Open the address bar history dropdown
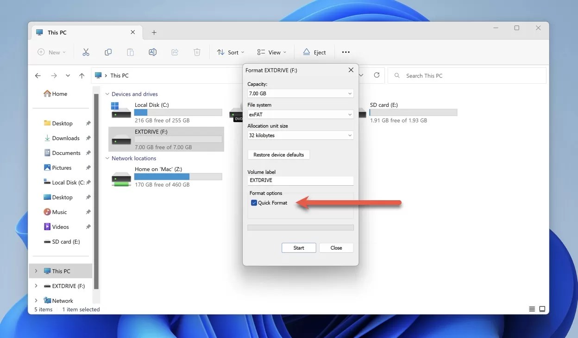This screenshot has width=578, height=338. (x=361, y=75)
